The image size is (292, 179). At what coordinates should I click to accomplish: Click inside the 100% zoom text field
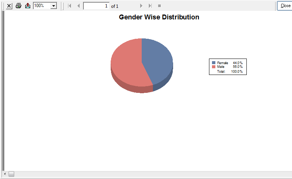[41, 6]
